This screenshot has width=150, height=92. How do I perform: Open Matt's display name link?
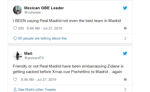pos(28,53)
